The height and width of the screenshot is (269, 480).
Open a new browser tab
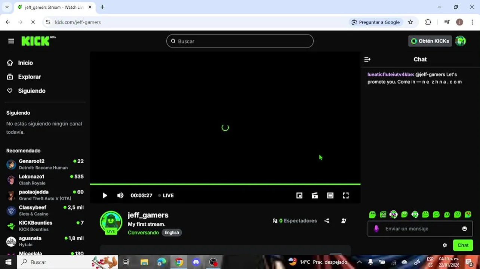pos(102,7)
